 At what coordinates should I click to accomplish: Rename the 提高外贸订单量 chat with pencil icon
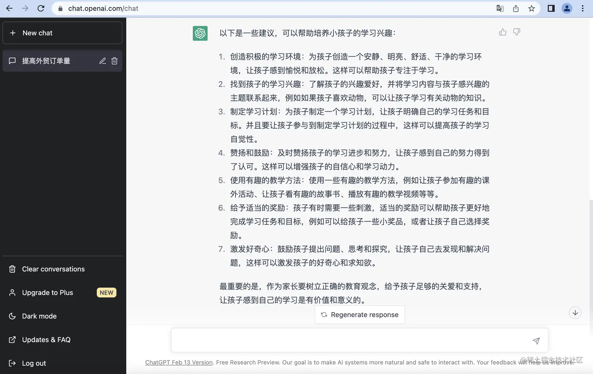pos(103,61)
